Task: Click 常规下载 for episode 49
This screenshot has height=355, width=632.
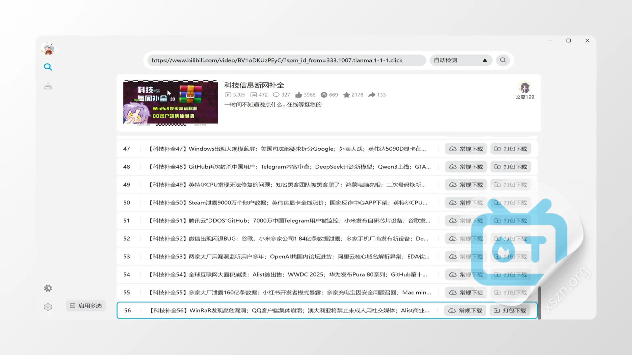Action: [466, 185]
